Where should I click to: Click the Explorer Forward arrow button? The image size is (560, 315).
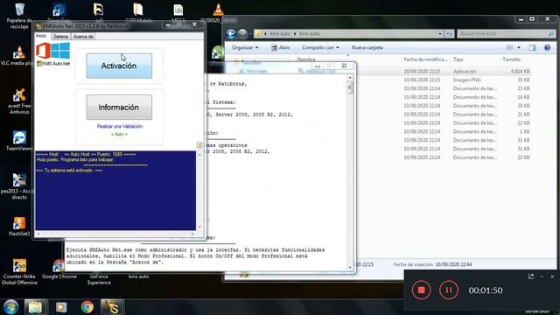pos(242,33)
